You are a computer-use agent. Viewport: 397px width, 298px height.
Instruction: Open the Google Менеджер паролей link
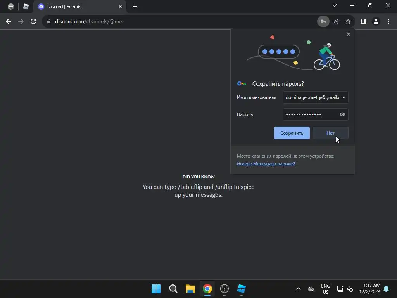[266, 164]
